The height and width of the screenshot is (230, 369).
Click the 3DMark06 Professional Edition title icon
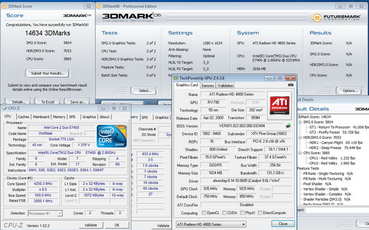click(99, 6)
